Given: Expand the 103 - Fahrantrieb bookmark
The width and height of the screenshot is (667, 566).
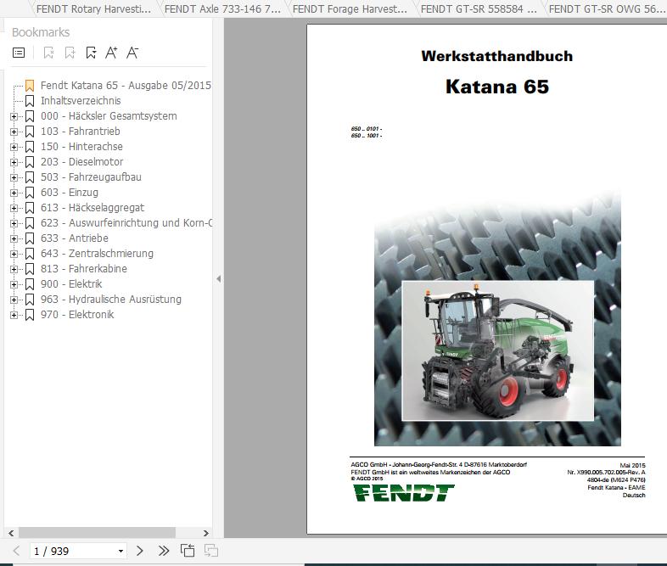Looking at the screenshot, I should coord(14,132).
